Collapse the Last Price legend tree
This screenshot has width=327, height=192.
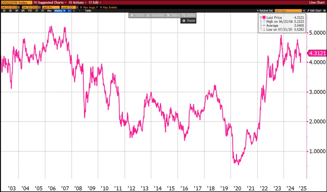[x=261, y=17]
